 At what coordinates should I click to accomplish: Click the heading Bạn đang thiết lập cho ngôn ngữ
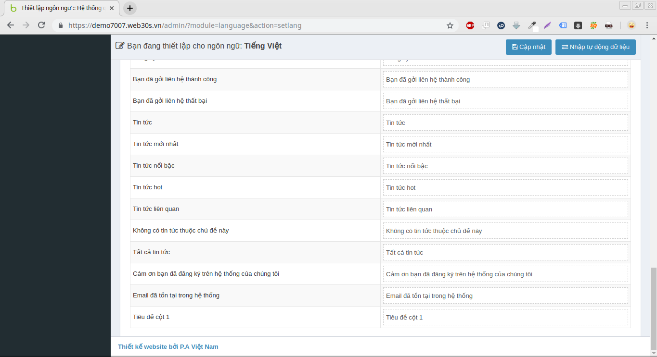198,46
